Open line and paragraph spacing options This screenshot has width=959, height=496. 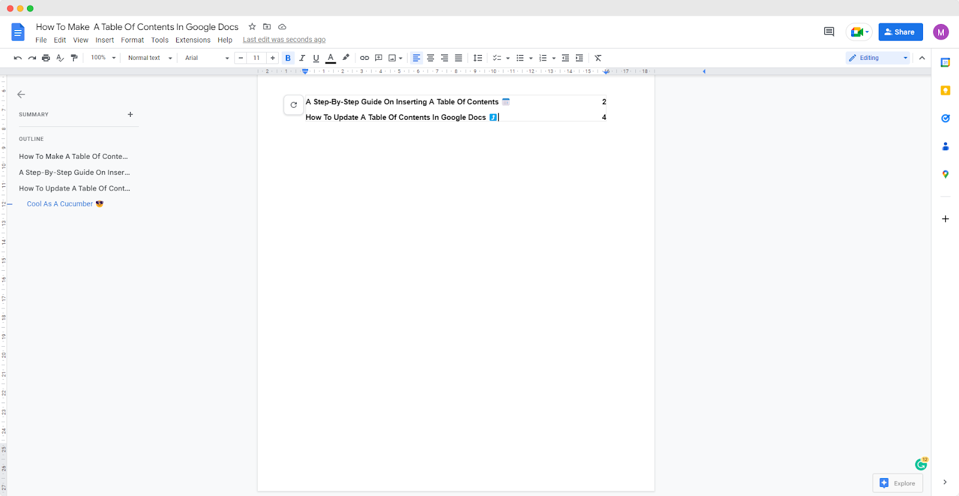(x=478, y=58)
